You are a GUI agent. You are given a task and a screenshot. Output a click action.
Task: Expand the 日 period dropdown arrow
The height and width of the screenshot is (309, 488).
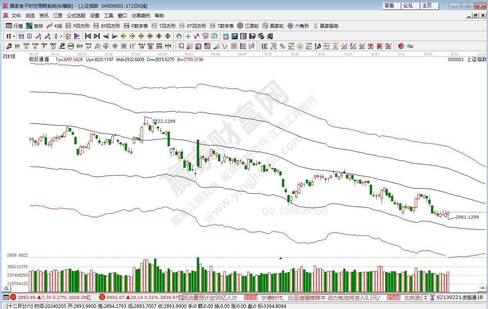point(14,36)
